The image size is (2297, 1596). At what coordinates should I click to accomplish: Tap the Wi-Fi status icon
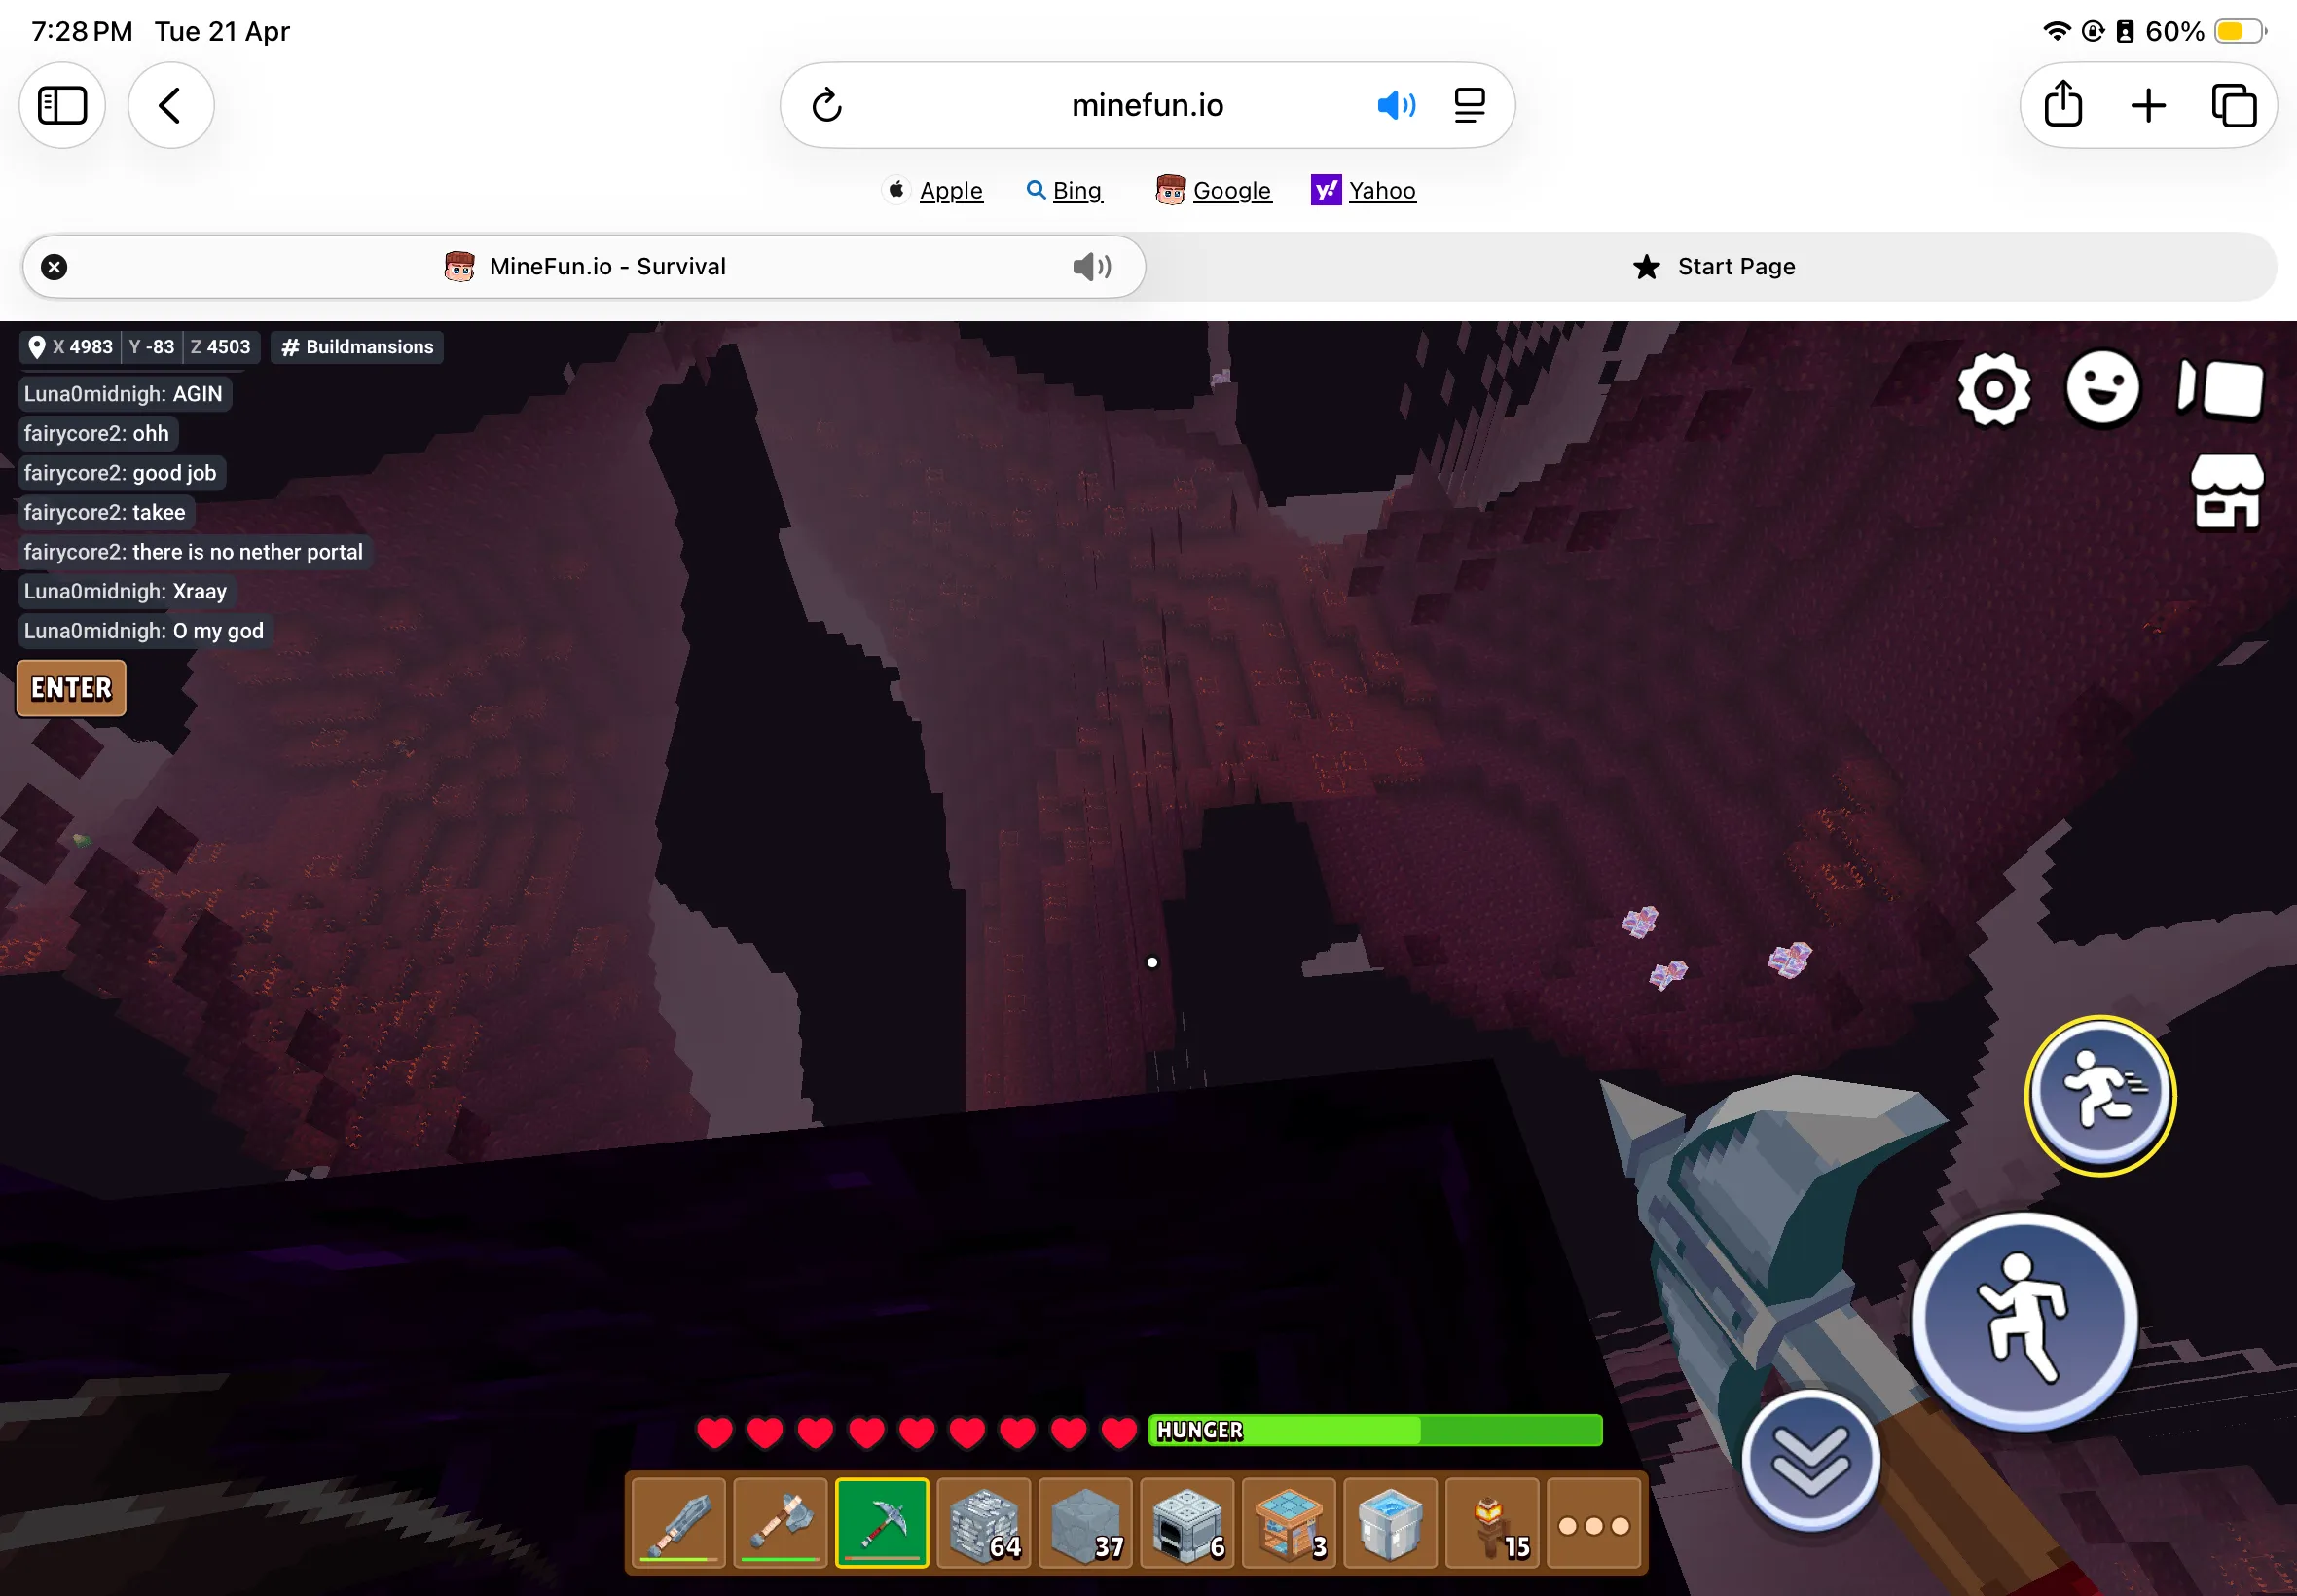[2056, 31]
